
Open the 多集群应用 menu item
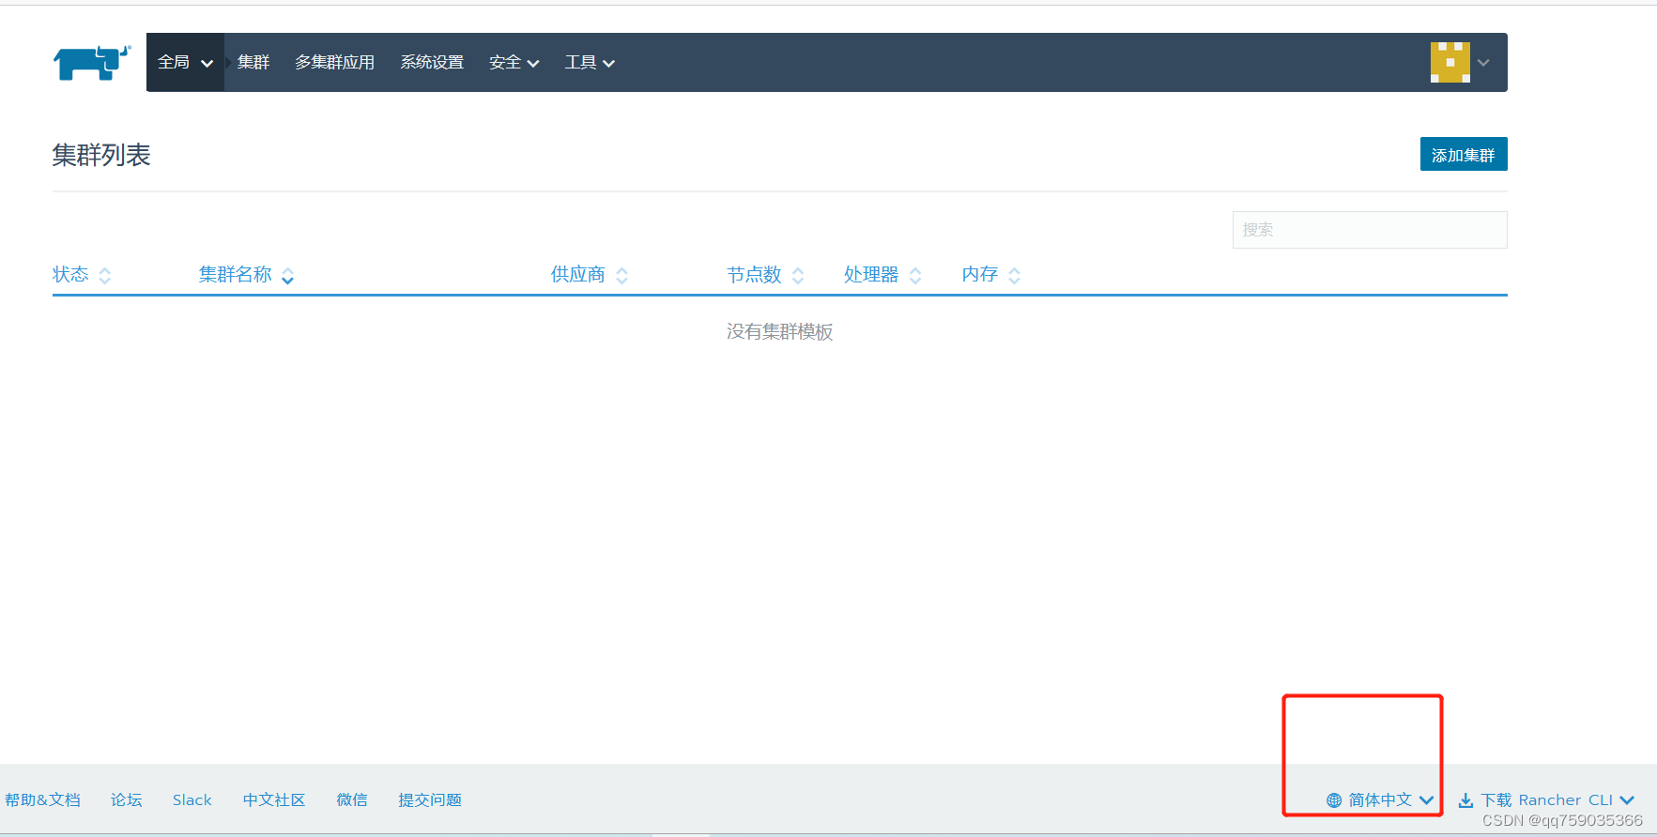[334, 63]
